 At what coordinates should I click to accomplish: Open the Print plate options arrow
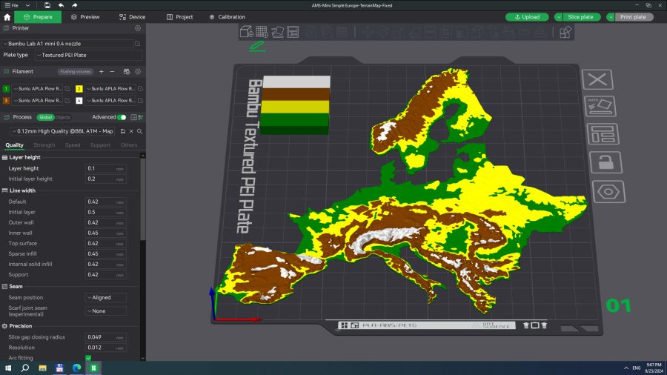[x=611, y=17]
